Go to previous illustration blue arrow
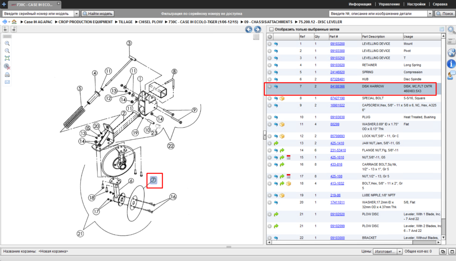456x261 pixels. click(249, 29)
